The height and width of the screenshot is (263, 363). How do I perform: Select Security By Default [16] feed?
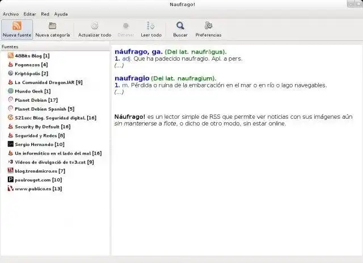click(x=43, y=127)
